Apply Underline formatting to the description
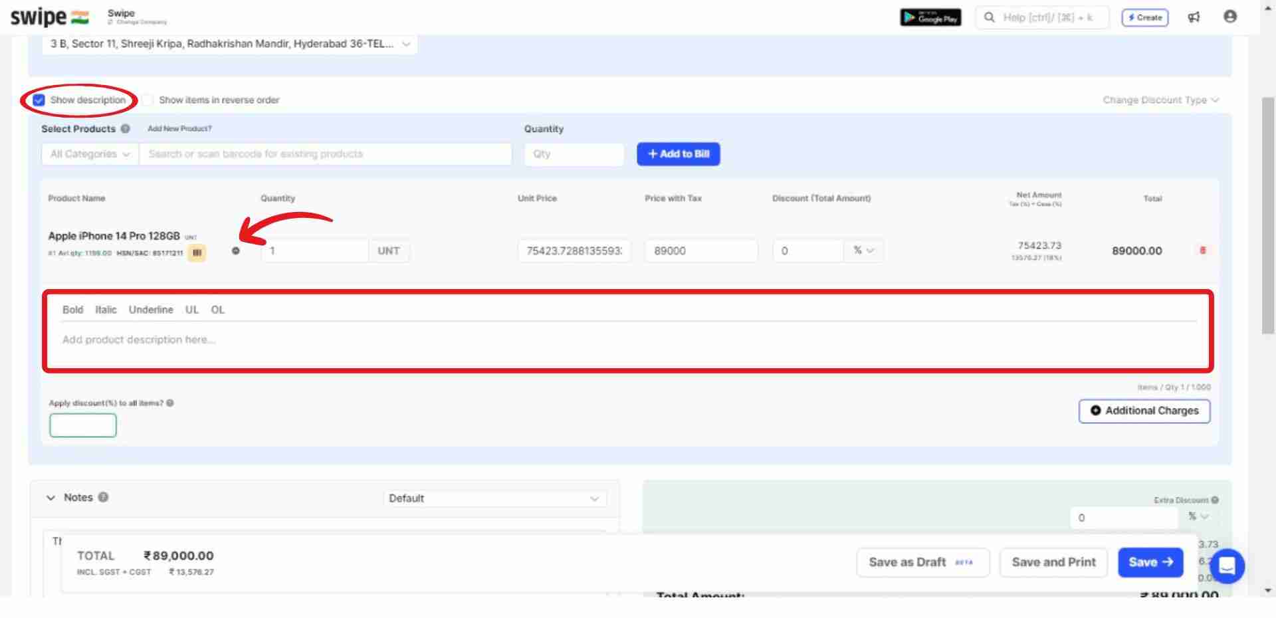 (x=151, y=310)
